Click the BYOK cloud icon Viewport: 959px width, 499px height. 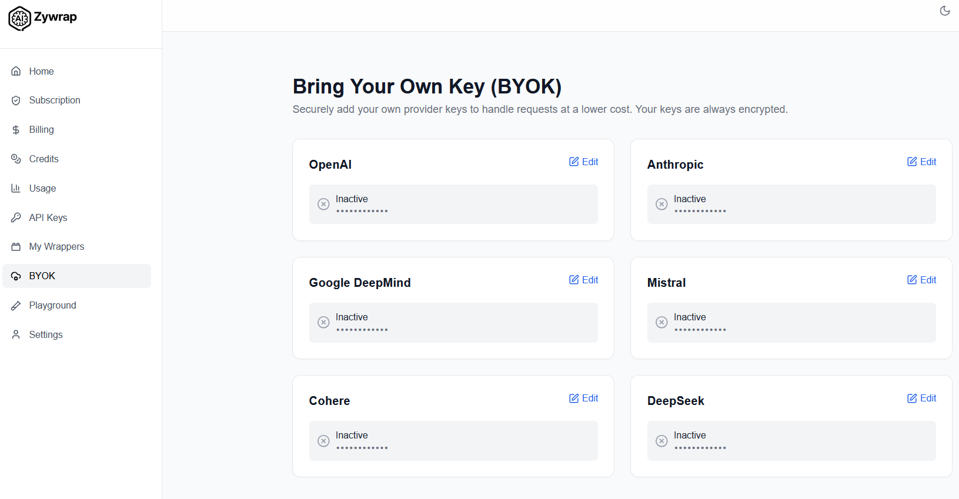[16, 276]
